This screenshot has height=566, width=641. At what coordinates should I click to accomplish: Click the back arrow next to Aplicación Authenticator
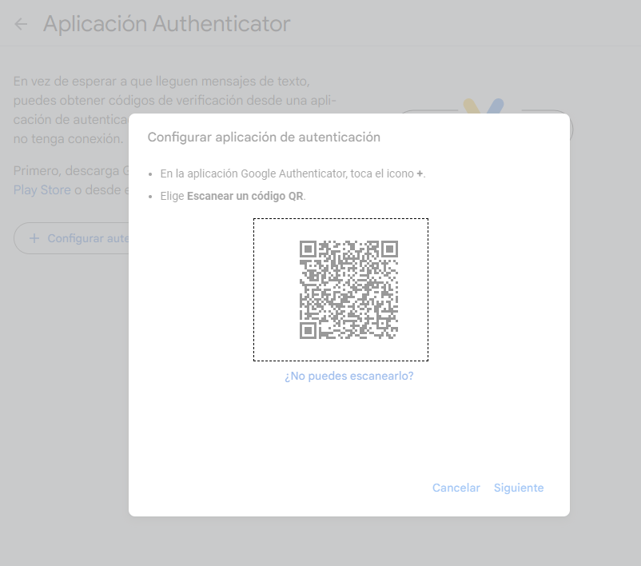pyautogui.click(x=21, y=24)
